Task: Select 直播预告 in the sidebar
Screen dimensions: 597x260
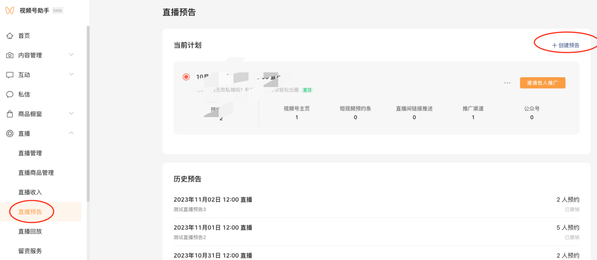Action: 30,212
